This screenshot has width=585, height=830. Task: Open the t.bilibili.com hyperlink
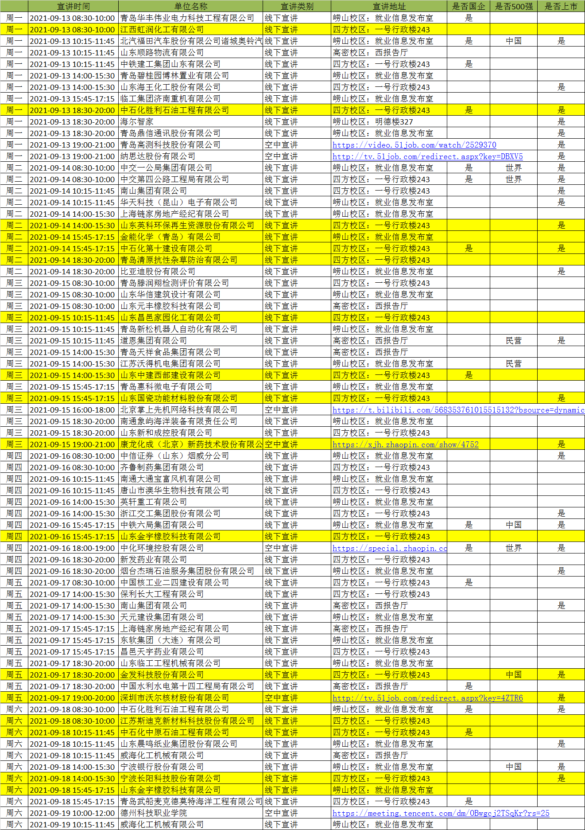point(458,410)
